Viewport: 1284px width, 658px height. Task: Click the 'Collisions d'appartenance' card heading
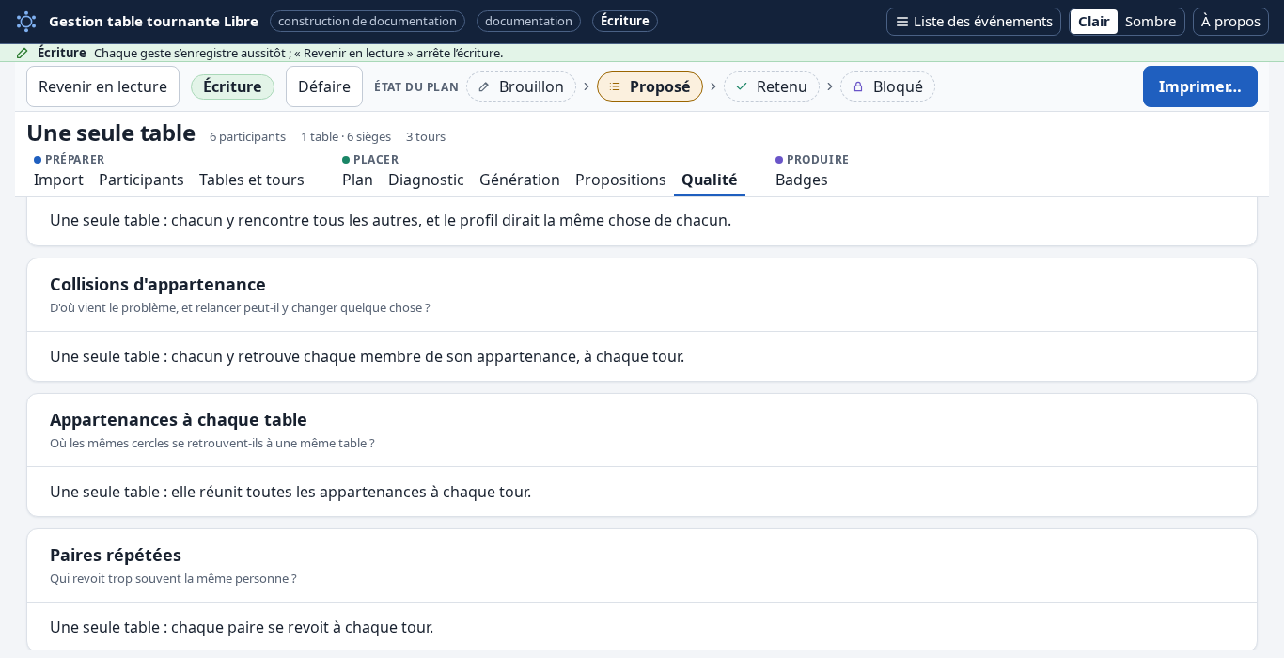click(x=158, y=284)
